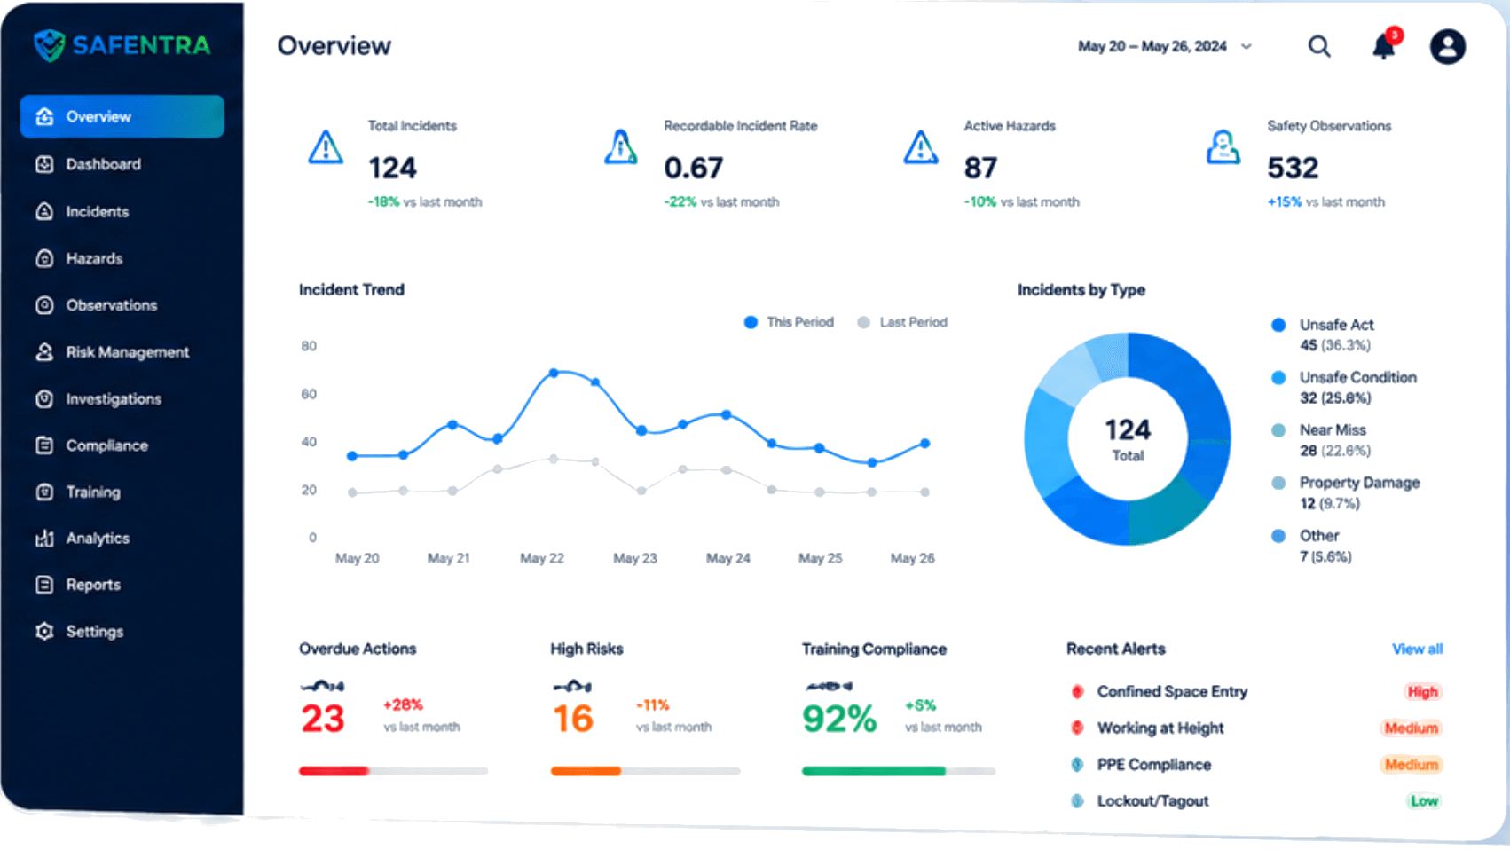Click the May 22 peak point on chart
The height and width of the screenshot is (850, 1510).
(x=554, y=374)
